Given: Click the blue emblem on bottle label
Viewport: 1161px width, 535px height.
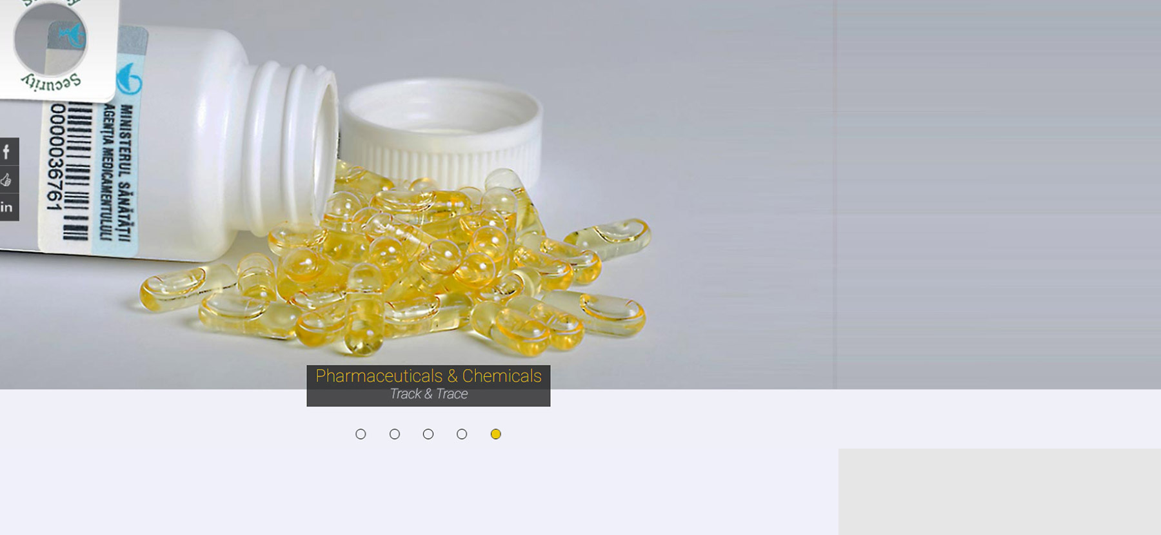Looking at the screenshot, I should [129, 79].
